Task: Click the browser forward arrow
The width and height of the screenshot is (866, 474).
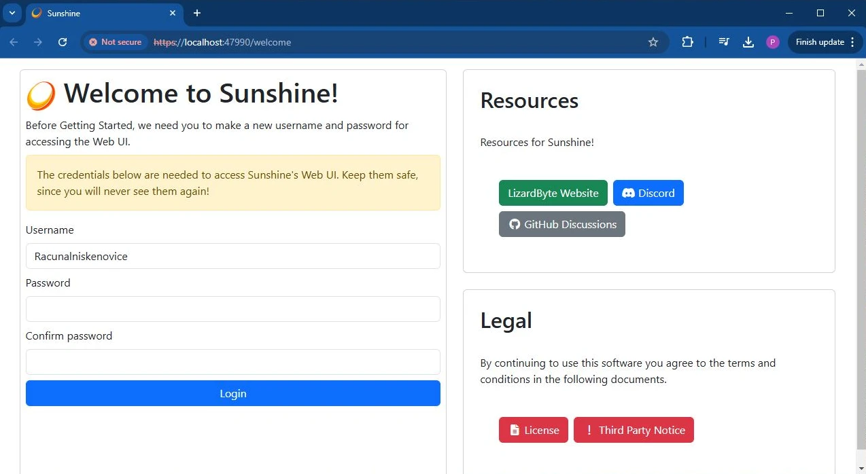Action: click(38, 42)
